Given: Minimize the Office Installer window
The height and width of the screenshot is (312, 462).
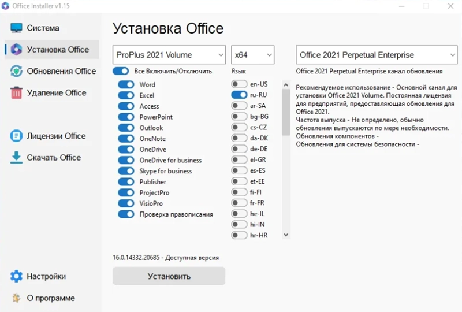Looking at the screenshot, I should 401,6.
